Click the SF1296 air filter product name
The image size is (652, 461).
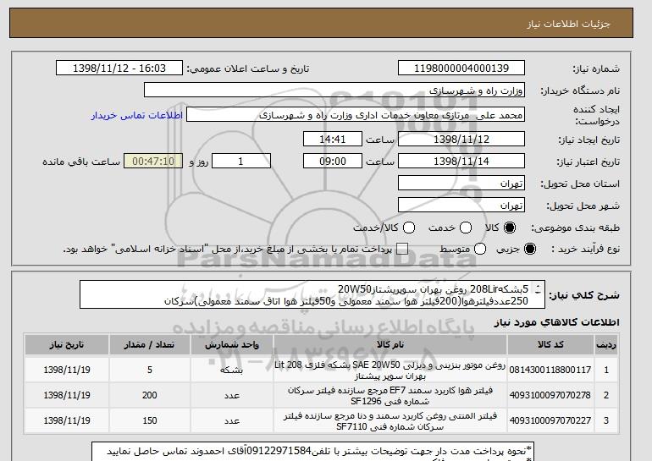(x=390, y=396)
